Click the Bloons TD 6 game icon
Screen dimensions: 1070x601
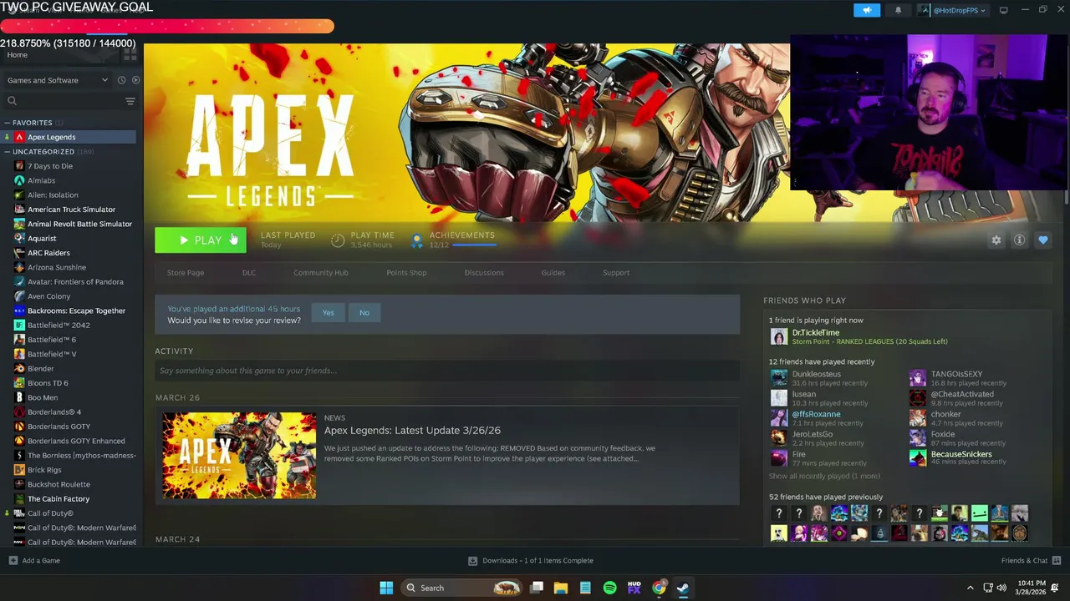[19, 383]
